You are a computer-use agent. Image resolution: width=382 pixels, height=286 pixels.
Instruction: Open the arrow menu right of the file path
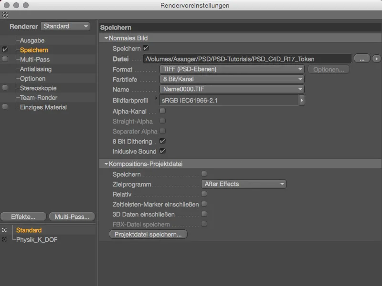pos(377,59)
